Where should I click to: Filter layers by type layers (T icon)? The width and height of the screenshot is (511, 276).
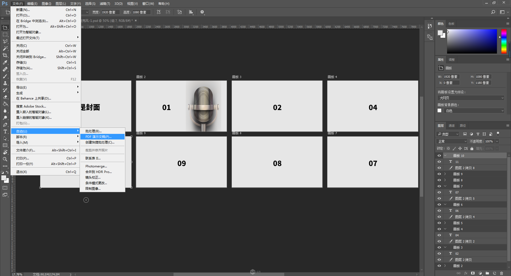[478, 134]
